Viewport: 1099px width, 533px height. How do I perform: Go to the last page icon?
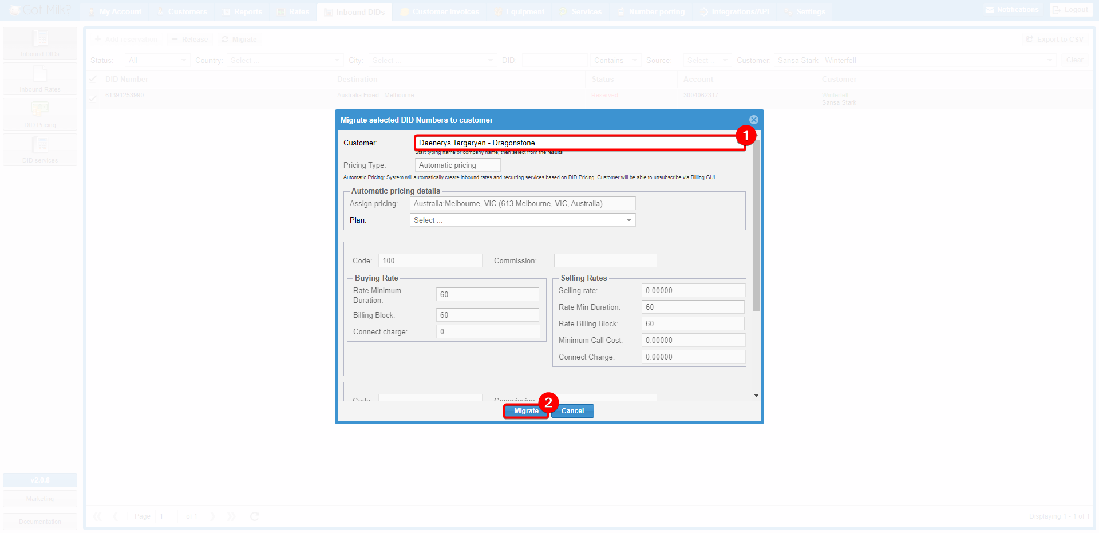(x=231, y=516)
